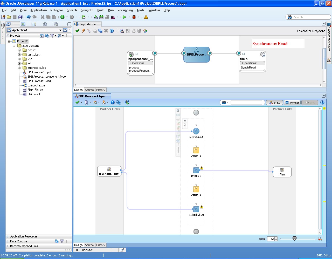The height and width of the screenshot is (259, 332).
Task: Click the green Back navigation icon
Action: point(63,17)
